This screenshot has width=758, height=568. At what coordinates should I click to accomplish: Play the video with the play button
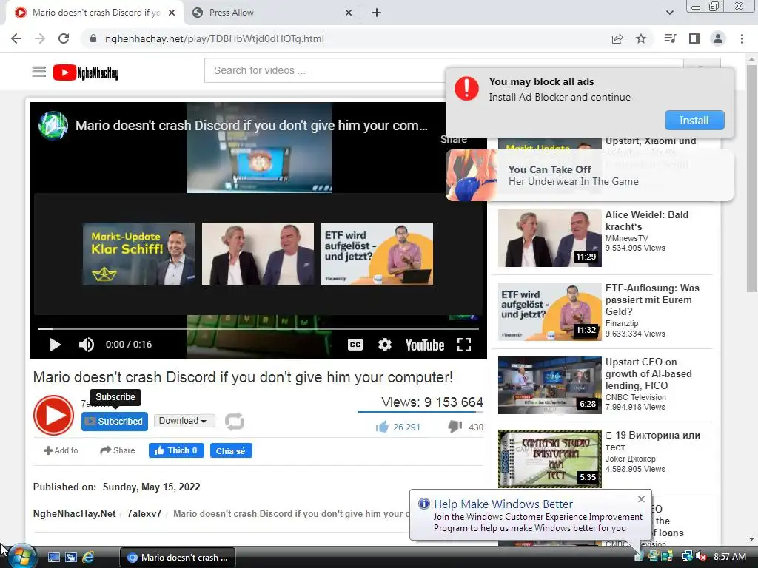coord(55,345)
